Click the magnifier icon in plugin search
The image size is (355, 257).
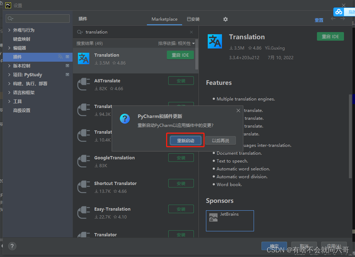tap(80, 32)
